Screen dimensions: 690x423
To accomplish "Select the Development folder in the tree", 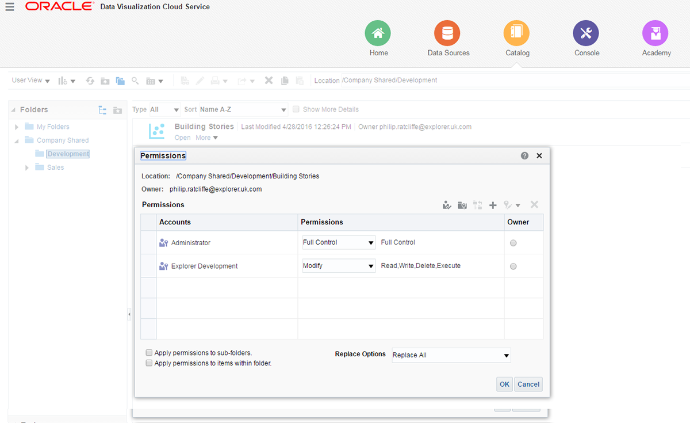I will point(68,154).
